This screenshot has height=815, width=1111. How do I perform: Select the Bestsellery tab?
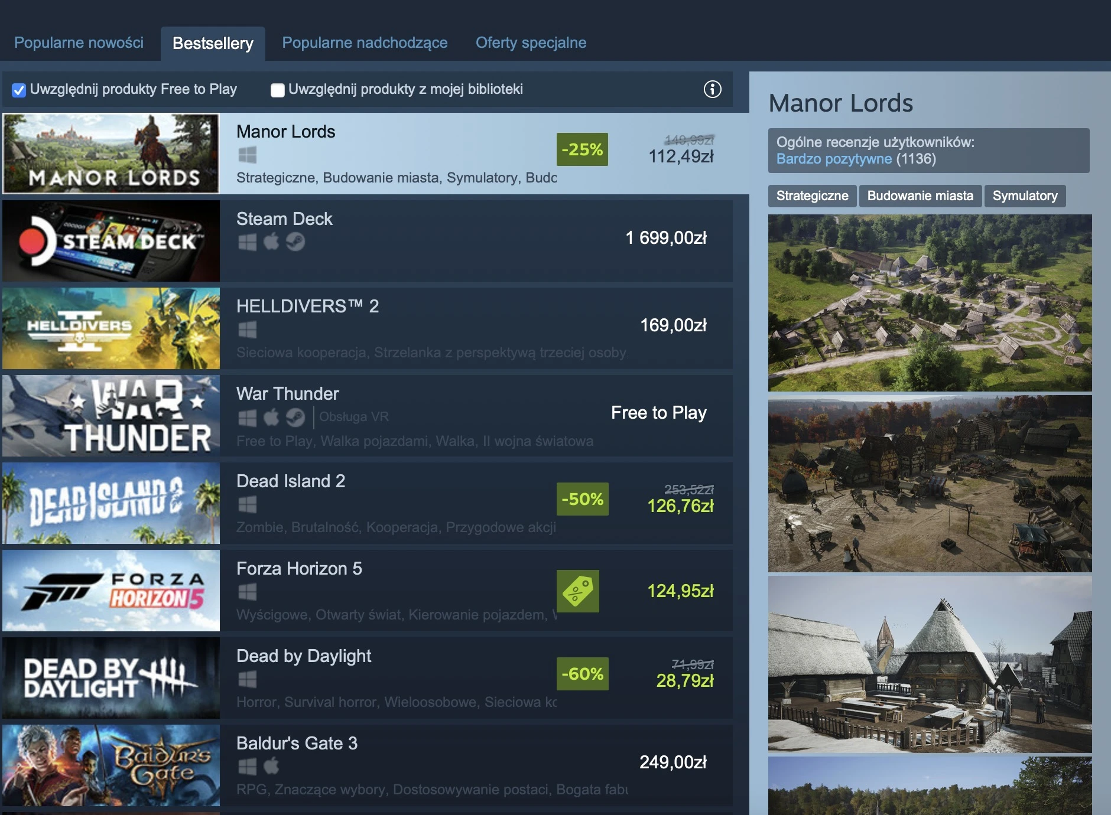pyautogui.click(x=213, y=43)
